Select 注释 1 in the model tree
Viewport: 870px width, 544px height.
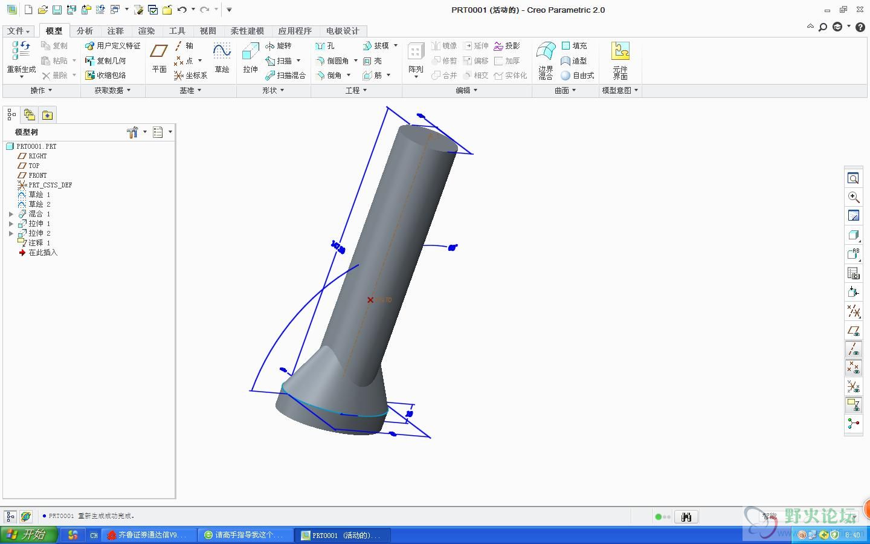34,243
